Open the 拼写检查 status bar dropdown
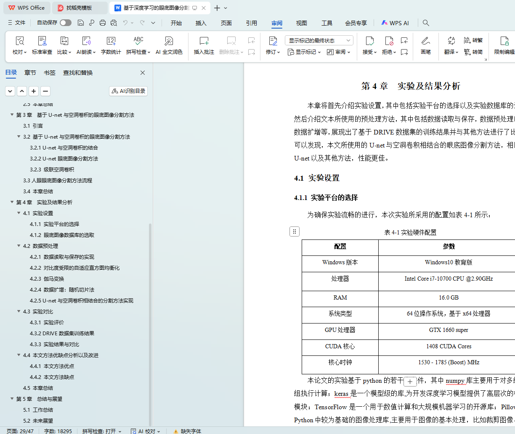Image resolution: width=515 pixels, height=434 pixels. click(102, 431)
